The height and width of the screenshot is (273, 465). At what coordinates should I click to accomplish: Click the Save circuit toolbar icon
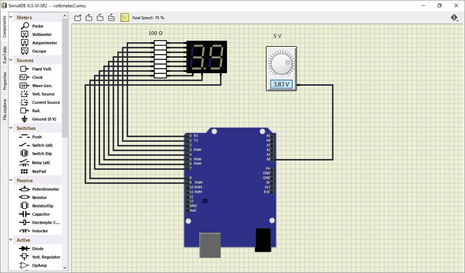(x=100, y=18)
